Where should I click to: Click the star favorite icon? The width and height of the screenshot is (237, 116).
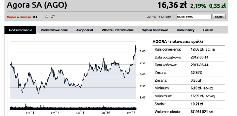click(x=47, y=17)
